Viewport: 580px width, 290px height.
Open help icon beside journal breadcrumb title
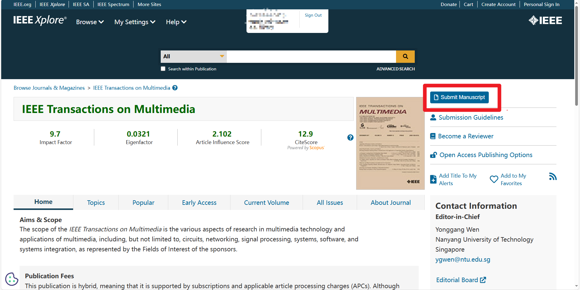pos(175,88)
